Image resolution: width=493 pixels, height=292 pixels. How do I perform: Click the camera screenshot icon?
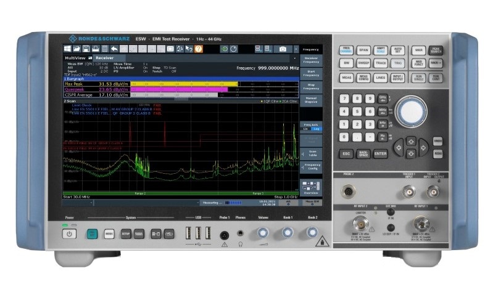click(x=283, y=48)
